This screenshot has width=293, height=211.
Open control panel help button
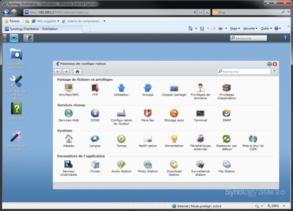click(x=274, y=72)
